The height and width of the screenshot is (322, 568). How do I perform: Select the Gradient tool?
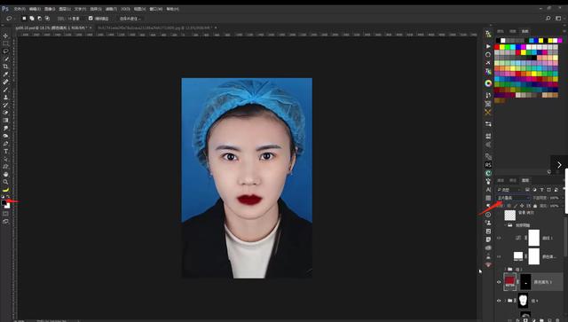tap(5, 121)
